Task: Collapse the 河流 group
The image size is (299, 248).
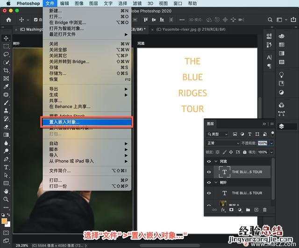Action: [x=216, y=162]
